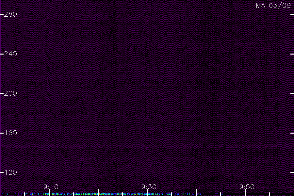Viewport: 294px width, 196px height.
Task: Click the time tick mark below 19:50
Action: 245,193
